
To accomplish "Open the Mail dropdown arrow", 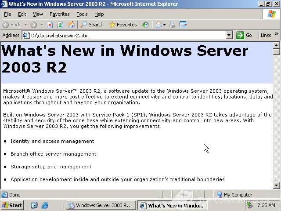I will (x=164, y=25).
